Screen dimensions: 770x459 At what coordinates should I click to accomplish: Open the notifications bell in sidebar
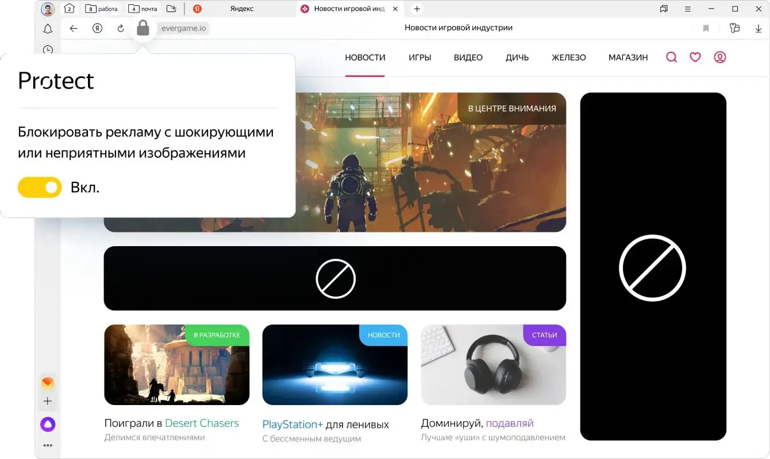pyautogui.click(x=48, y=29)
